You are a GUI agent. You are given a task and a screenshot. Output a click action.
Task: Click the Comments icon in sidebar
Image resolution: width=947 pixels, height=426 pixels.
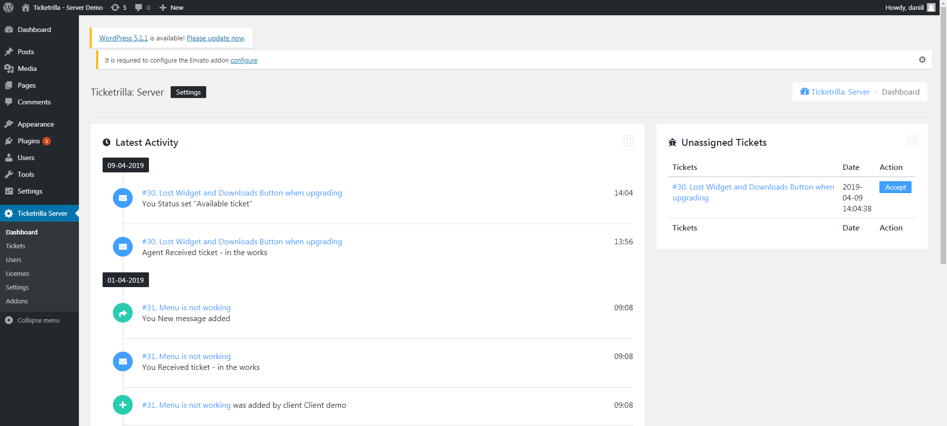coord(9,102)
